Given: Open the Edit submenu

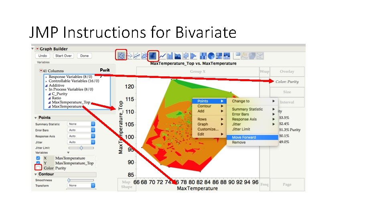Looking at the screenshot, I should 209,134.
